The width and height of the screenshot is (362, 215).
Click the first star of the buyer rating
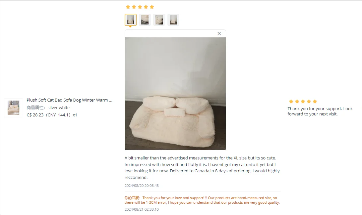128,7
